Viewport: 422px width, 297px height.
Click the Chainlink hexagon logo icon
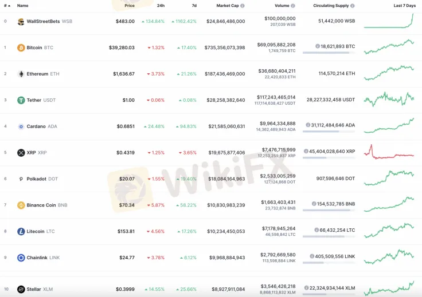click(x=21, y=258)
